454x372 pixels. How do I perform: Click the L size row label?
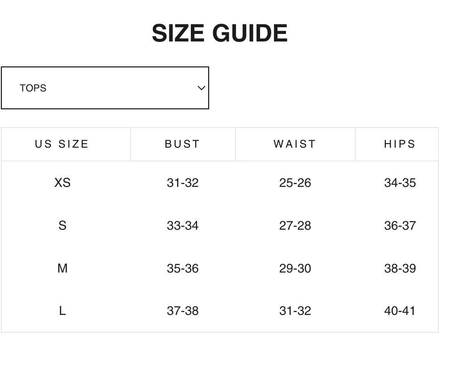point(62,311)
